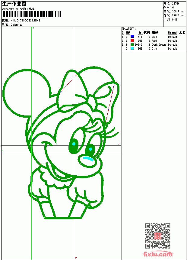The image size is (187, 260).
Task: Select the Colorway 1 label
Action: pyautogui.click(x=17, y=25)
